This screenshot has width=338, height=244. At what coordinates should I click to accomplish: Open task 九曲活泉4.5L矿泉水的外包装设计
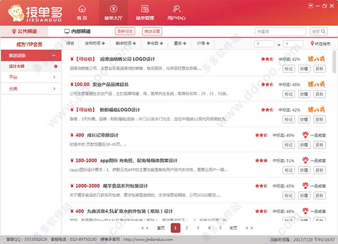(x=130, y=211)
